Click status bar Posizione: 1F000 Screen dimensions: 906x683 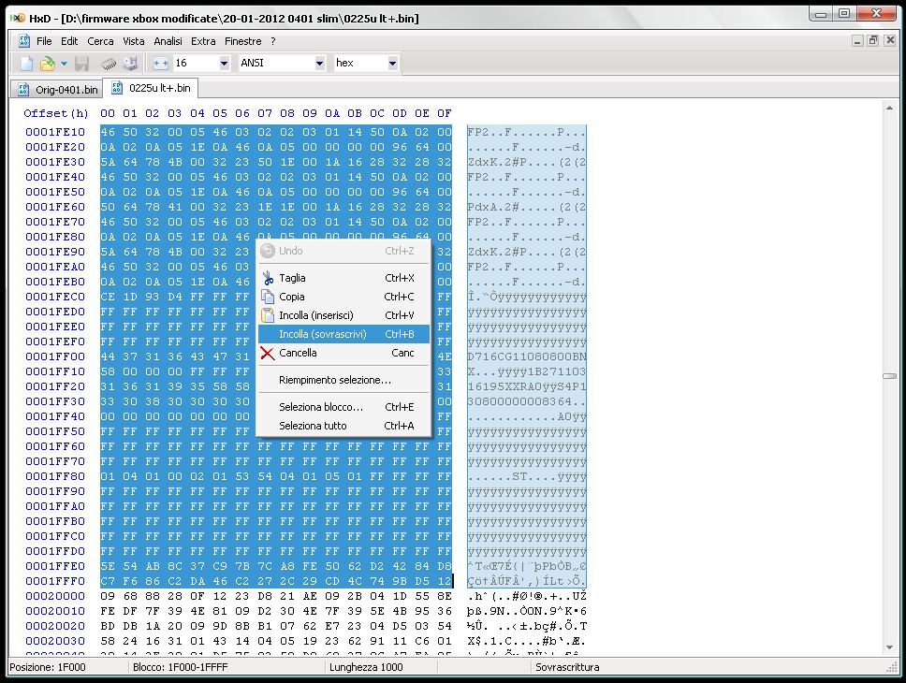[x=48, y=667]
